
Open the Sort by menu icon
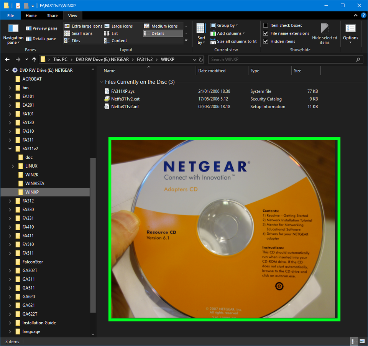[x=201, y=29]
